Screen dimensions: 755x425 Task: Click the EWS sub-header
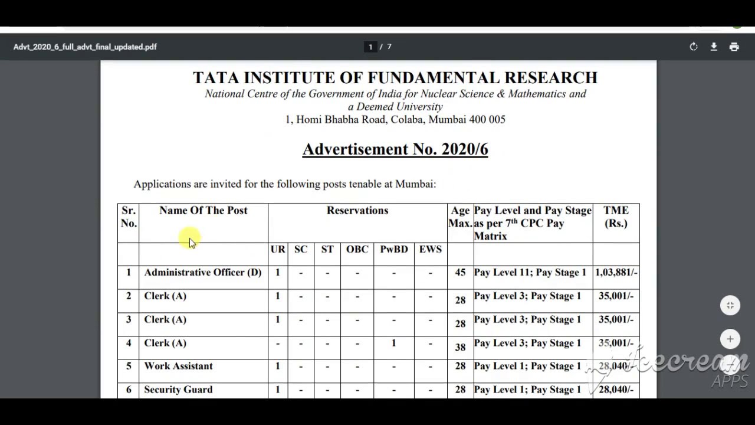[x=431, y=249]
